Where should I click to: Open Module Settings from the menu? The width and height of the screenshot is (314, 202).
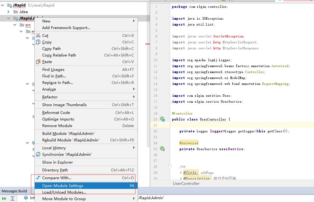click(x=62, y=185)
